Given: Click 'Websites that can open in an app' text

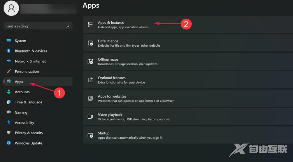Looking at the screenshot, I should click(x=121, y=101).
